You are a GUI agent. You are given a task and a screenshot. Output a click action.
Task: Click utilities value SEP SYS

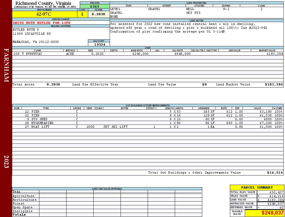[x=193, y=13]
